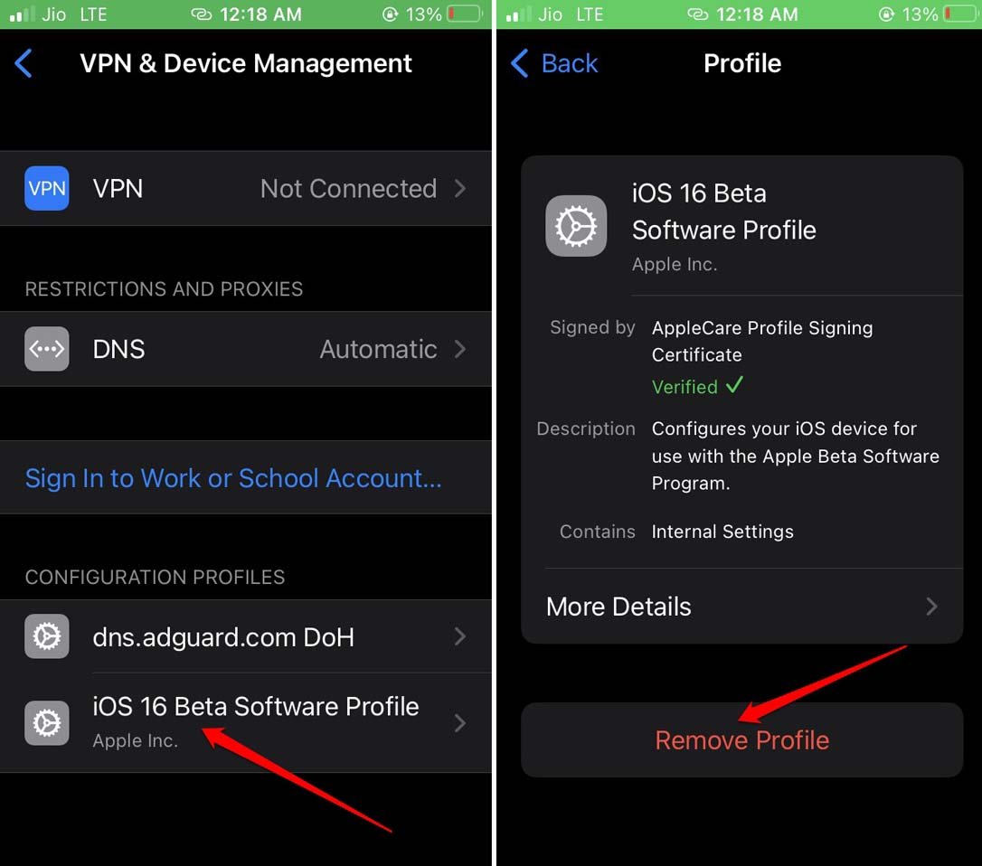Tap Apple Inc. under the profile heading
982x866 pixels.
pyautogui.click(x=675, y=264)
